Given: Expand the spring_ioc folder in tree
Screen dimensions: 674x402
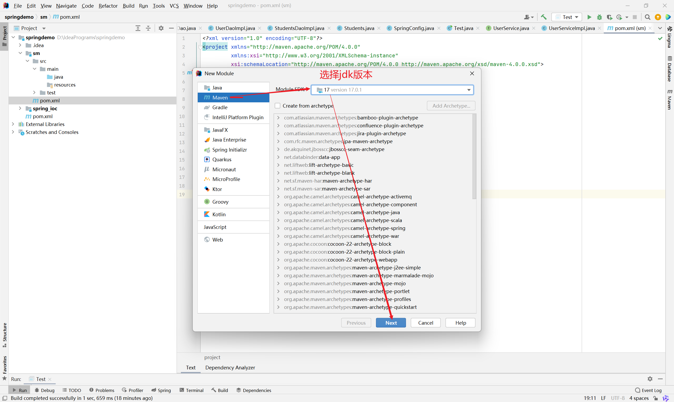Looking at the screenshot, I should click(x=20, y=108).
